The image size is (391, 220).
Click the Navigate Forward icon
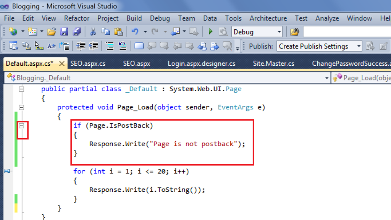tap(194, 32)
